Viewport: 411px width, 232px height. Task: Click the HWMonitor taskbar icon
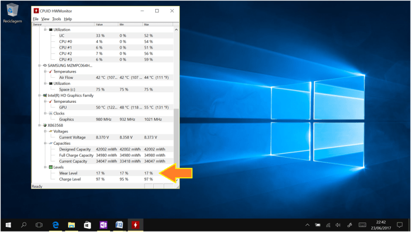click(x=135, y=225)
